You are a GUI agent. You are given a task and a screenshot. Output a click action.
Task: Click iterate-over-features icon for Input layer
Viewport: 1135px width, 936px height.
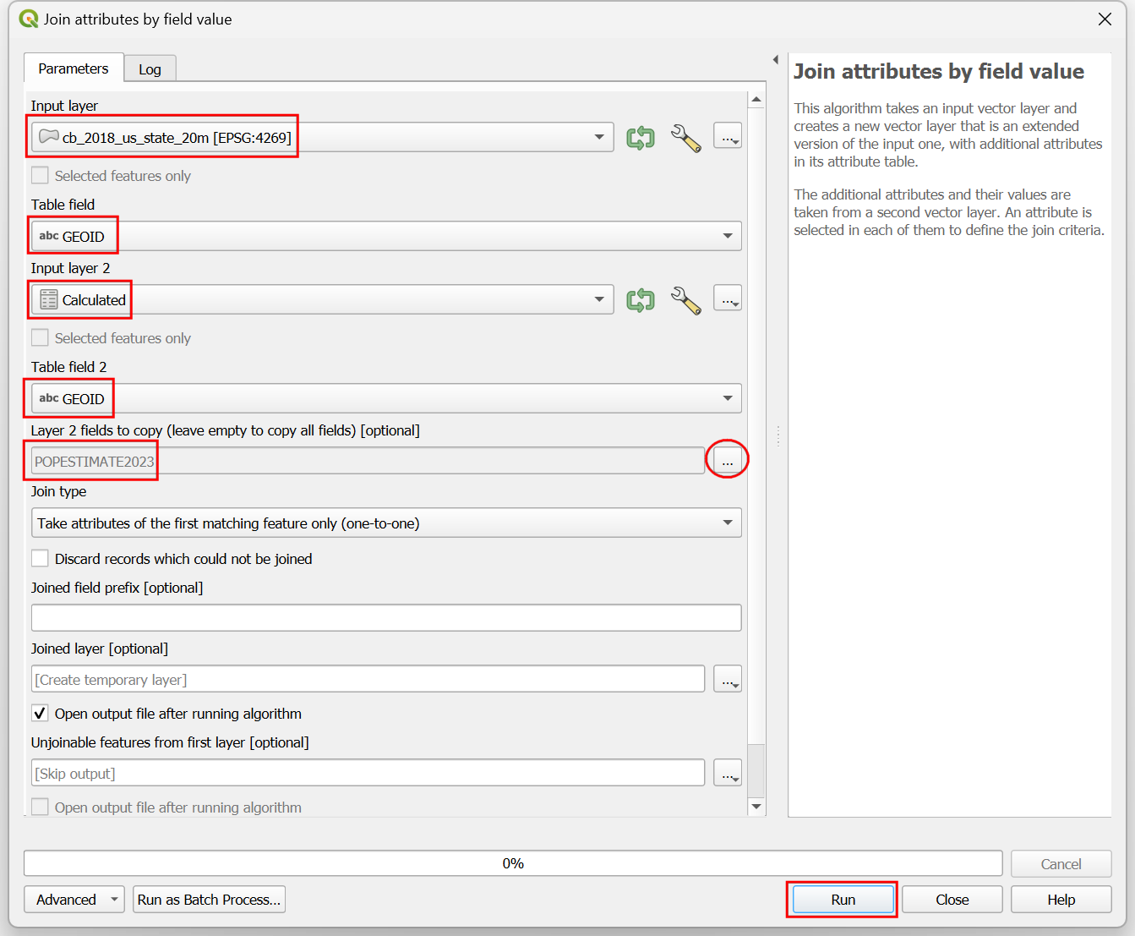coord(640,137)
